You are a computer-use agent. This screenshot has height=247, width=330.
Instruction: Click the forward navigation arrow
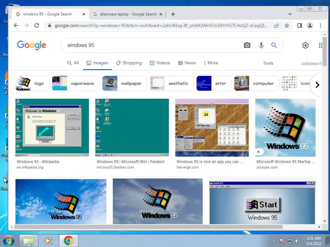point(26,26)
